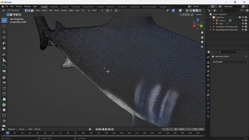Open viewport Options dropdown
Image resolution: width=249 pixels, height=140 pixels.
pos(200,15)
